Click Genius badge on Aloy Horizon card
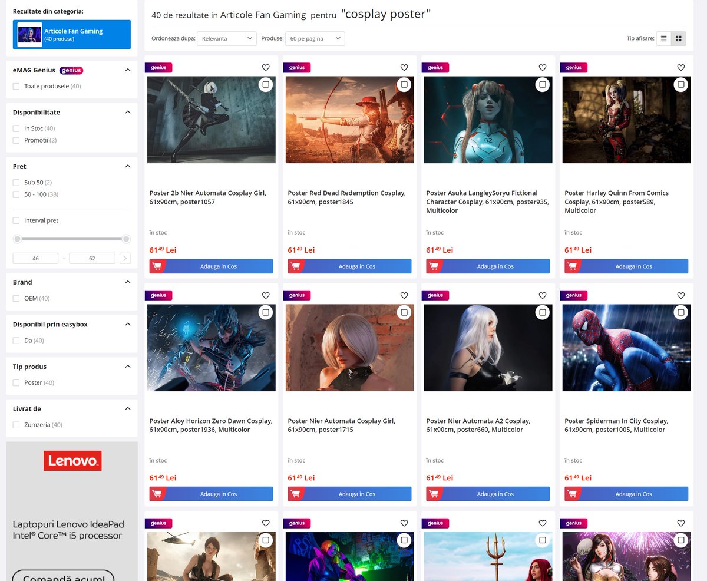 pos(158,295)
